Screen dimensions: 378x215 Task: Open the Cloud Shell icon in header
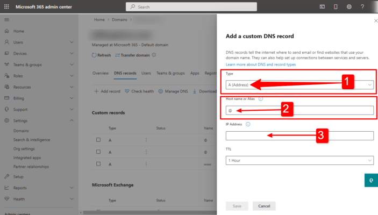point(322,6)
